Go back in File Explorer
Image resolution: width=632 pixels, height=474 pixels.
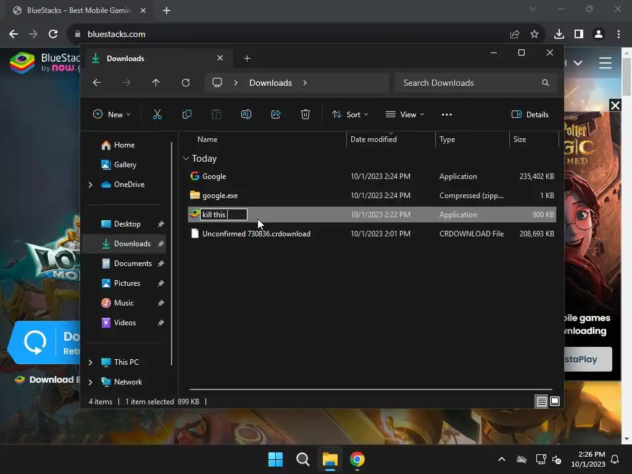(x=97, y=83)
